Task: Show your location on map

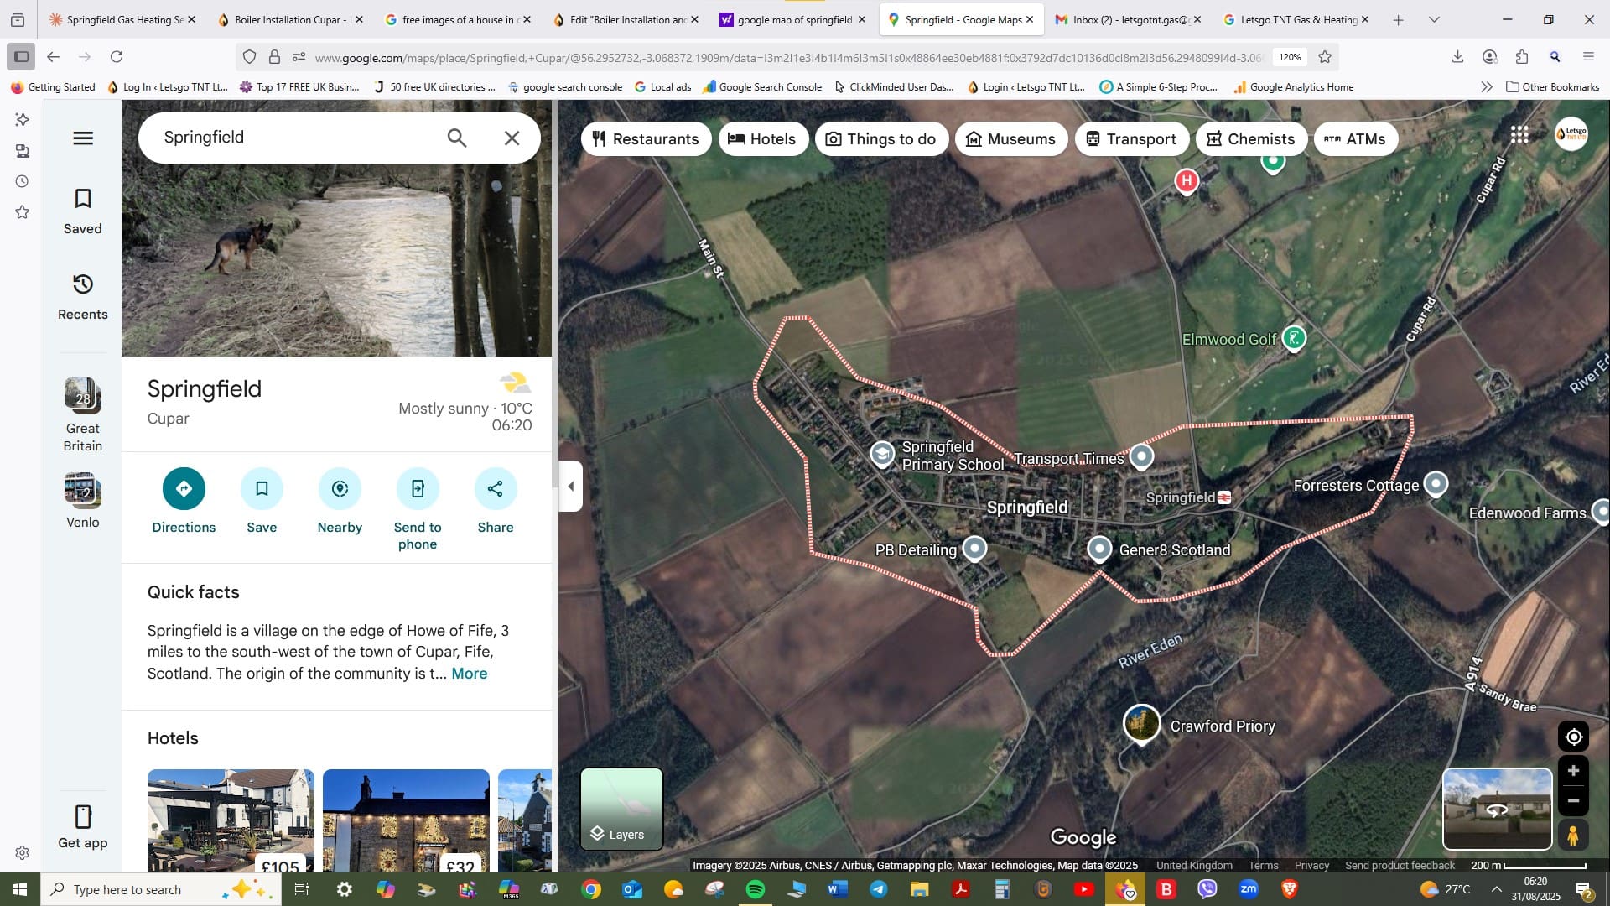Action: tap(1574, 737)
